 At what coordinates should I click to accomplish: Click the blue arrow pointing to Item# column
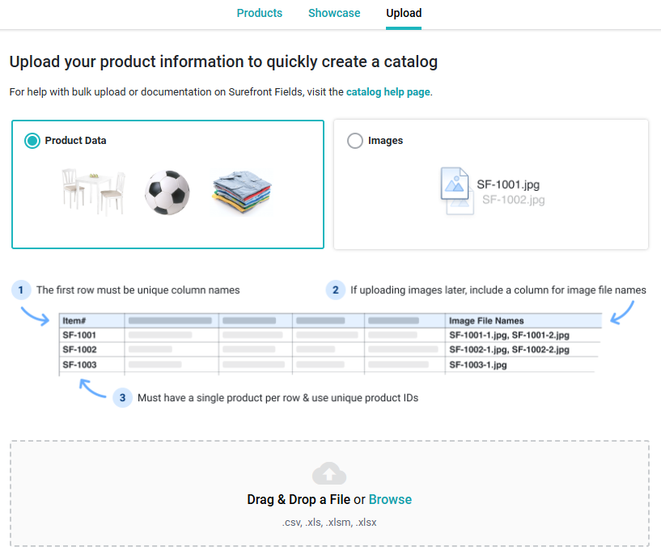(x=35, y=315)
